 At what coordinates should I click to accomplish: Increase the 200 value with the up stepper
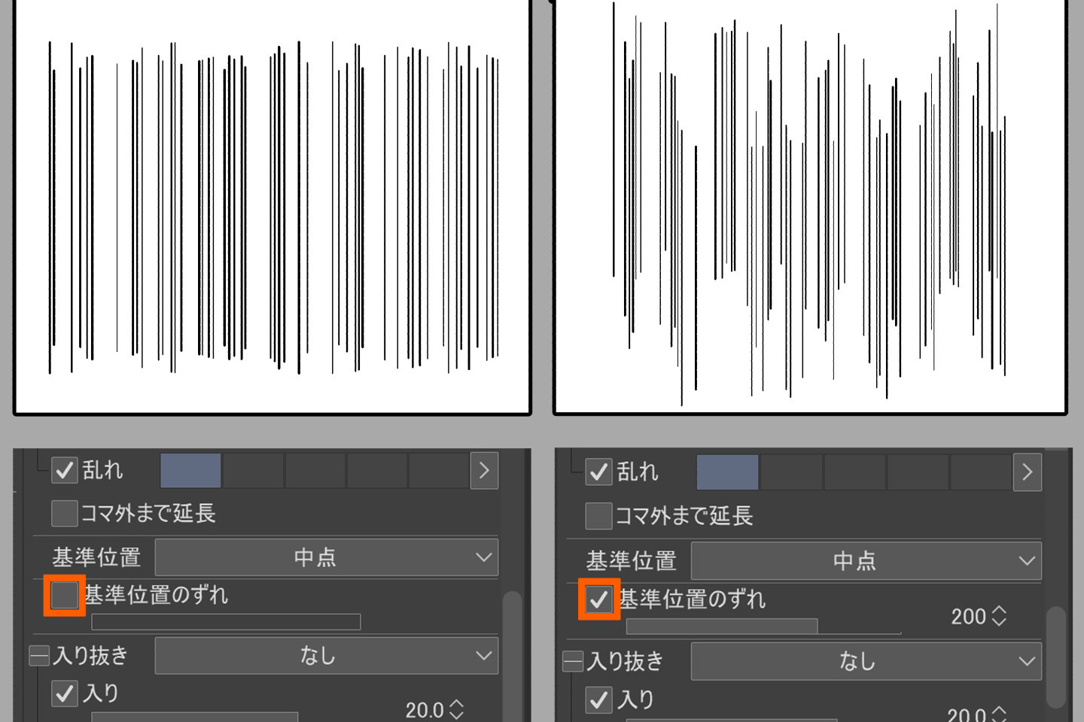999,611
